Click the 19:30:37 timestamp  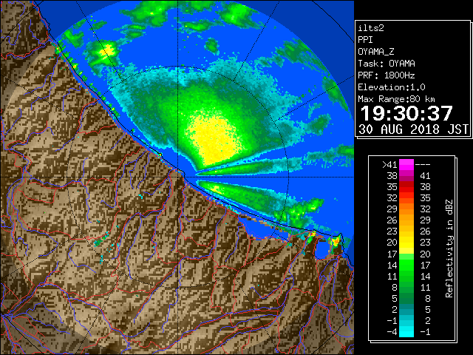click(406, 113)
